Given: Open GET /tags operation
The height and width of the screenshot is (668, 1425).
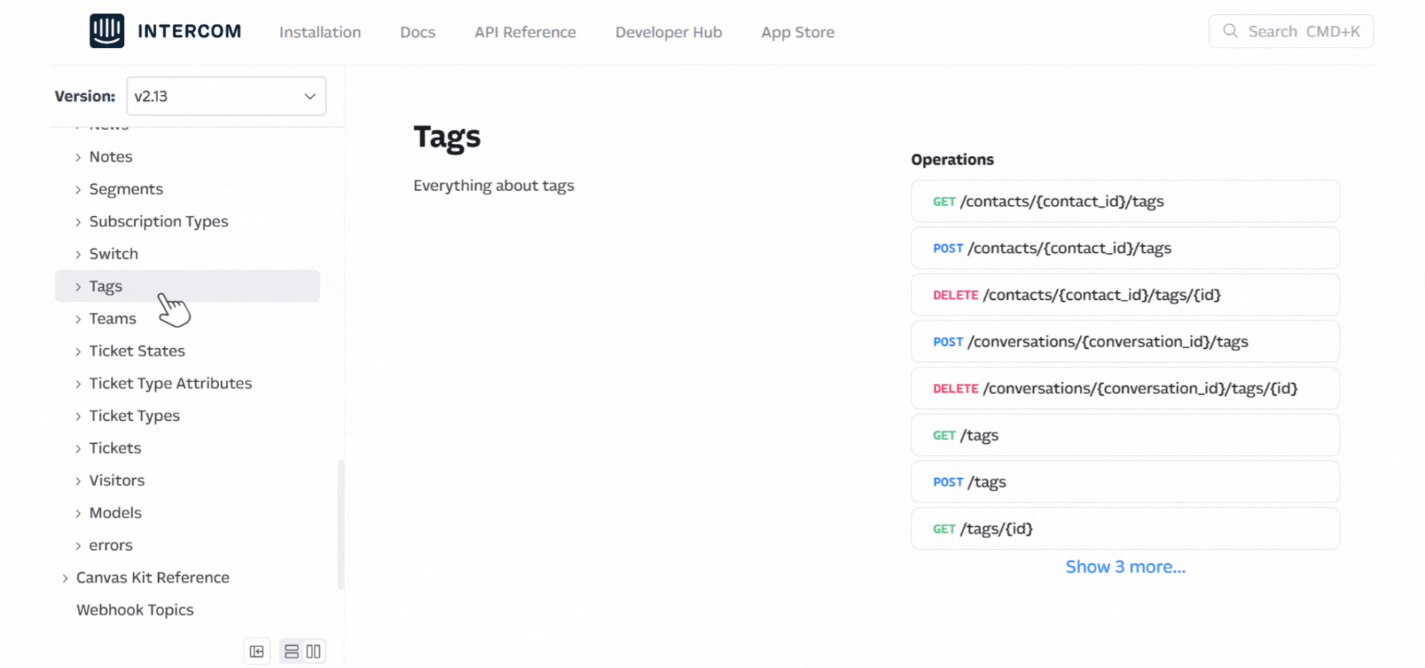Looking at the screenshot, I should (x=1125, y=435).
